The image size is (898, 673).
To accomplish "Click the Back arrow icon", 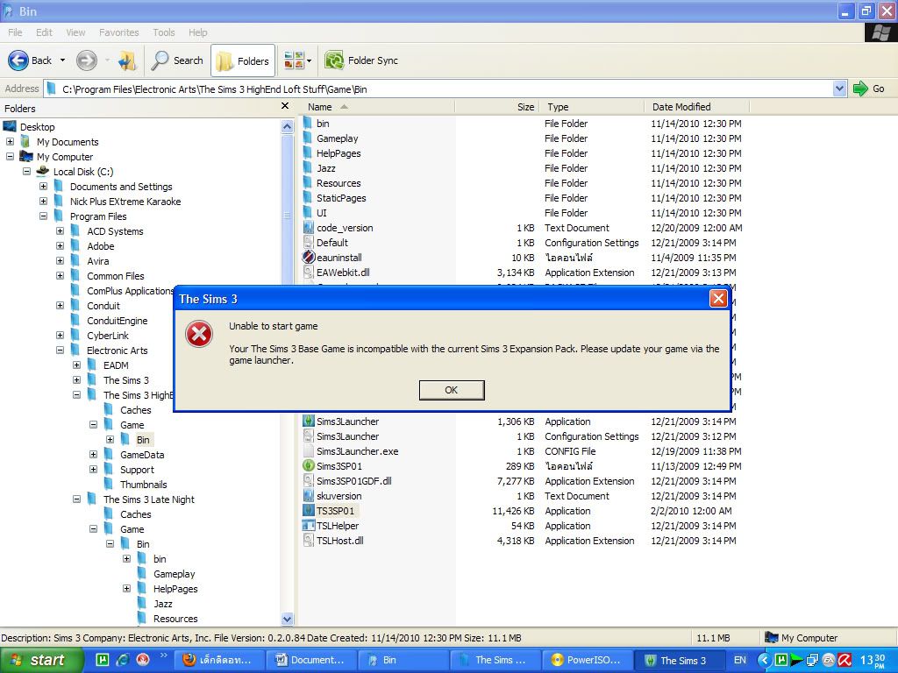I will click(x=18, y=60).
